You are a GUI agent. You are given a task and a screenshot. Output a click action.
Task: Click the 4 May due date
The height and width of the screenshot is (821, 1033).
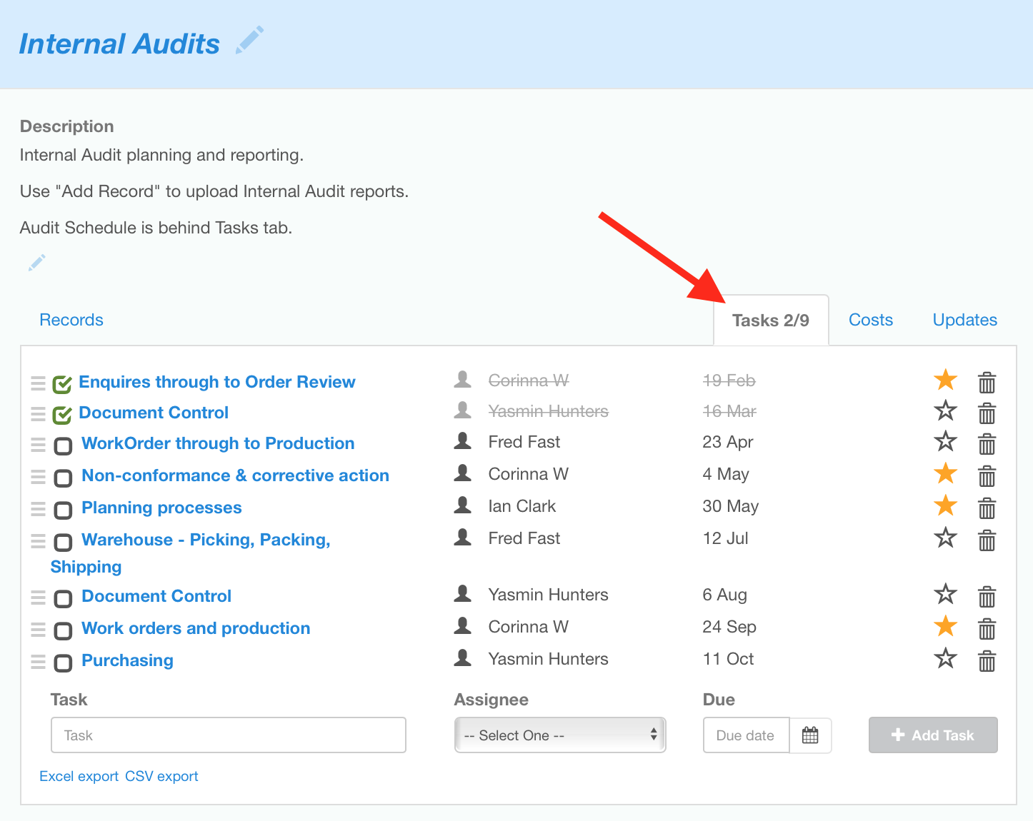pyautogui.click(x=726, y=474)
